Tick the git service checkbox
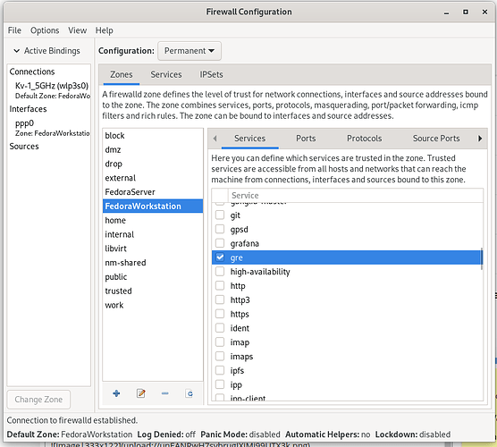497x447 pixels. pyautogui.click(x=220, y=215)
